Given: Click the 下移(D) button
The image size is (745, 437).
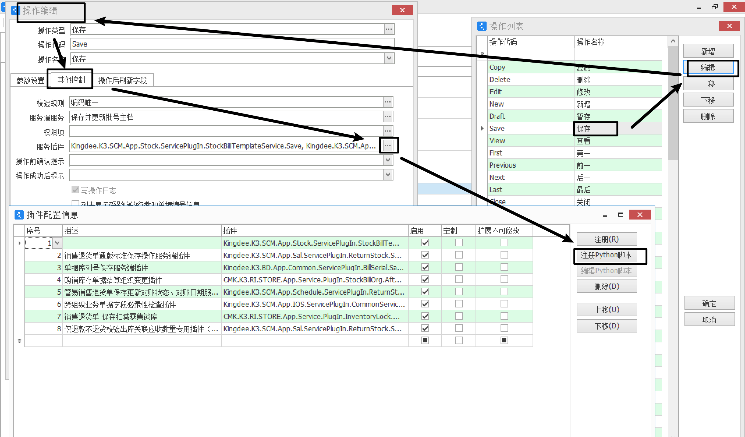Looking at the screenshot, I should tap(607, 326).
